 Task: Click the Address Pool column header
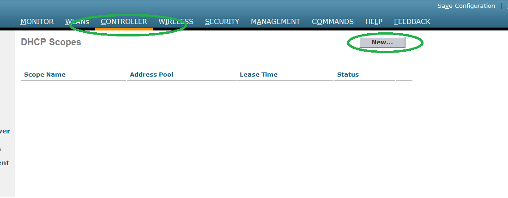pyautogui.click(x=151, y=74)
